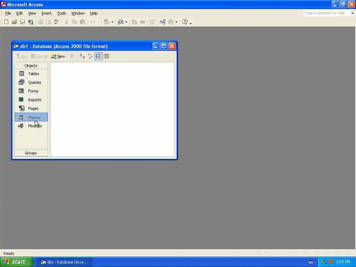Click the Cut scissors icon
Viewport: 356px width, 267px height.
point(66,22)
